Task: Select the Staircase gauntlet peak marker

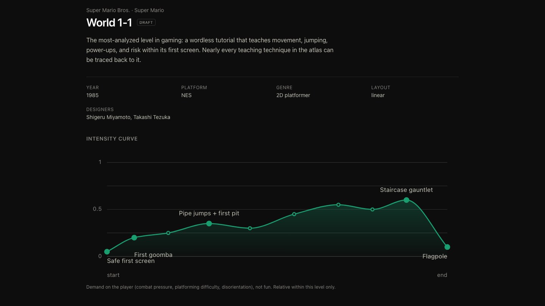Action: coord(406,200)
